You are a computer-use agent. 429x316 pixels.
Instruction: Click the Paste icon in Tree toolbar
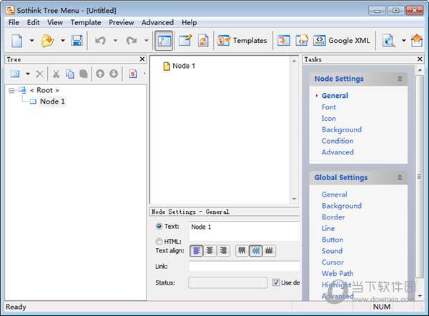click(84, 74)
